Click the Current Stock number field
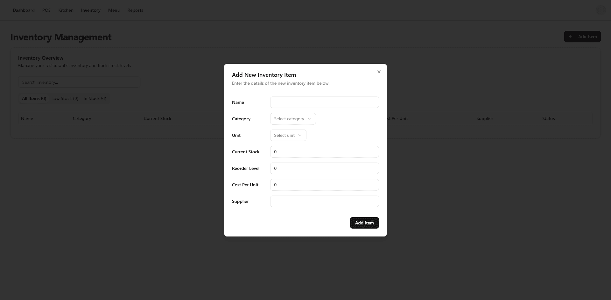 coord(324,152)
